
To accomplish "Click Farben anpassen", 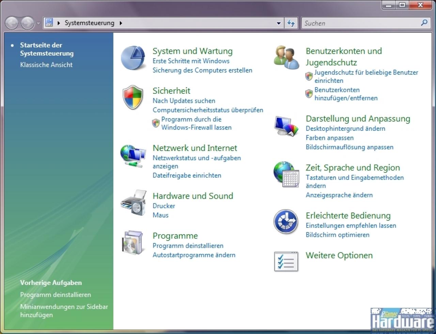I will (x=330, y=138).
